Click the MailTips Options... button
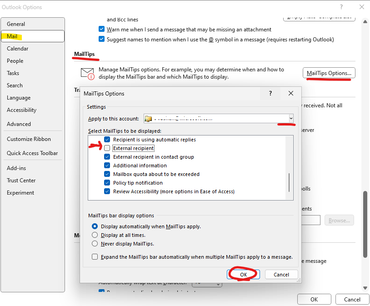This screenshot has height=306, width=370. pos(329,73)
